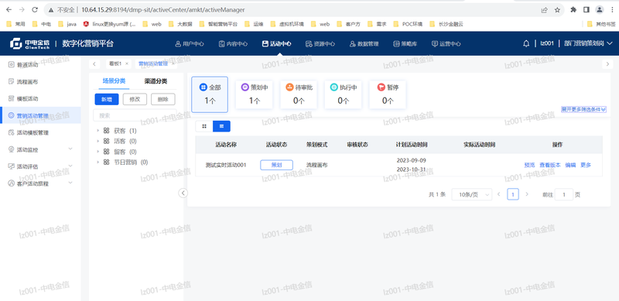This screenshot has height=301, width=619.
Task: Click the 编辑 link
Action: pos(570,165)
